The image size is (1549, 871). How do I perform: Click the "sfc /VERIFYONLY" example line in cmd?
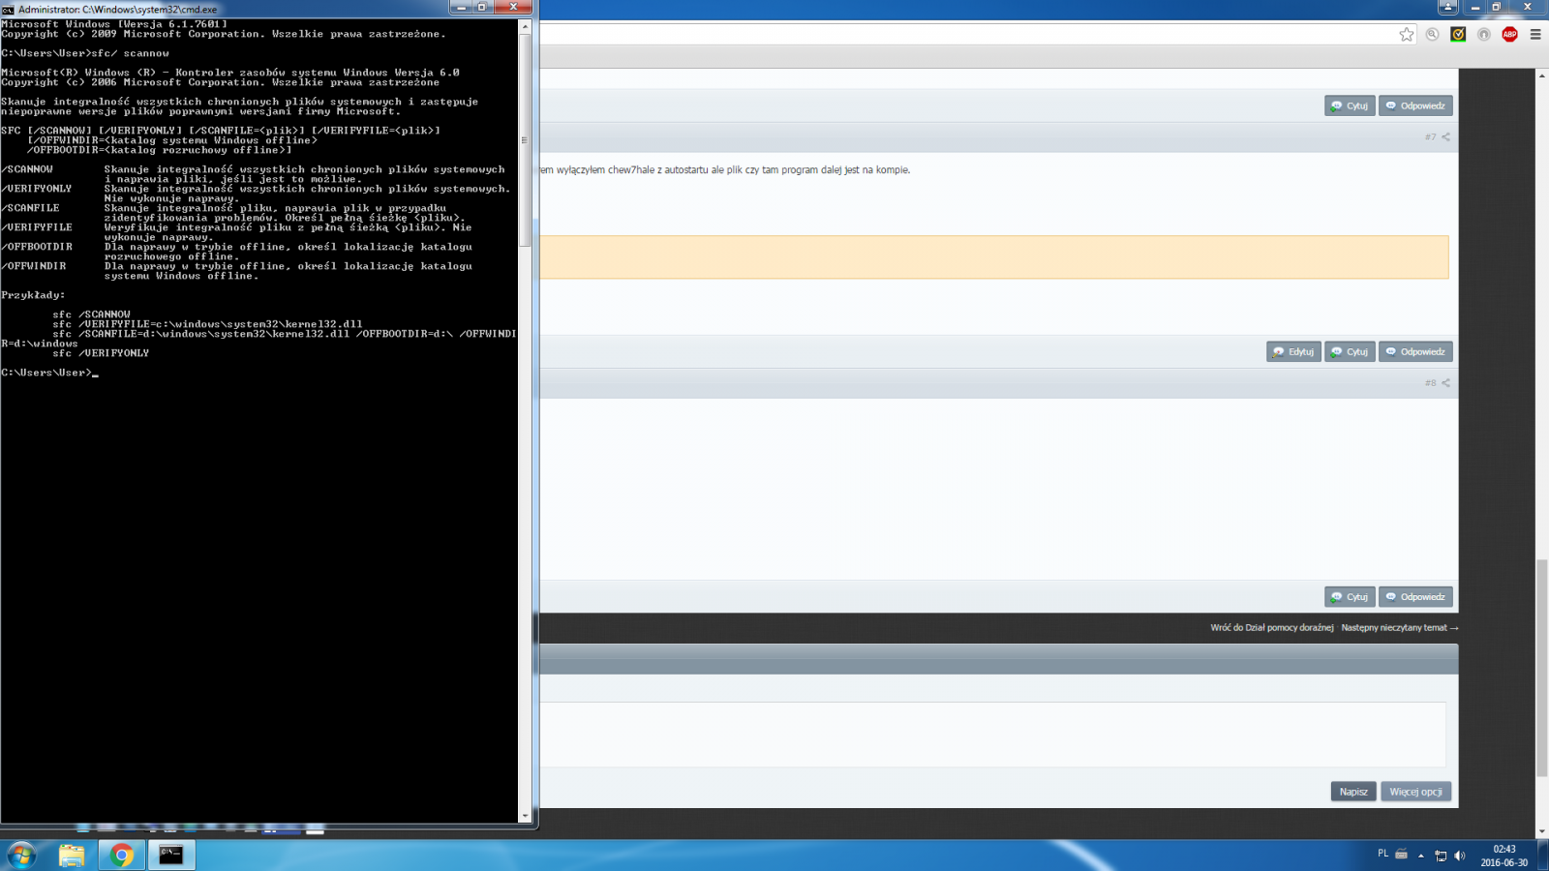coord(101,353)
